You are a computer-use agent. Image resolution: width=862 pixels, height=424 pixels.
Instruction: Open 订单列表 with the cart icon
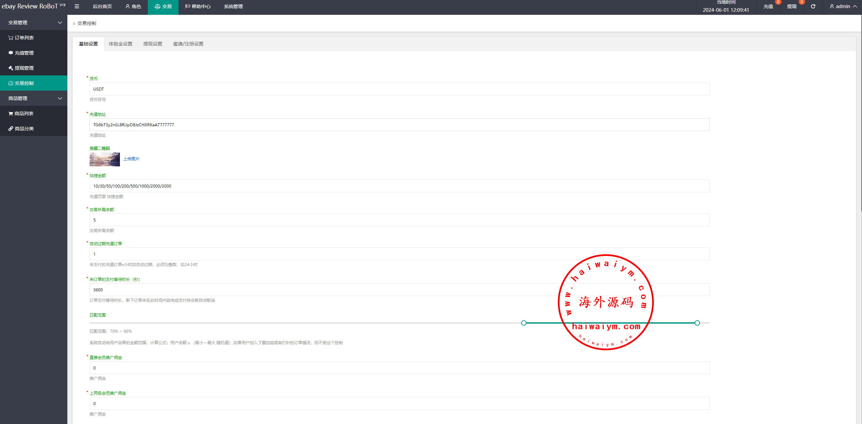24,38
